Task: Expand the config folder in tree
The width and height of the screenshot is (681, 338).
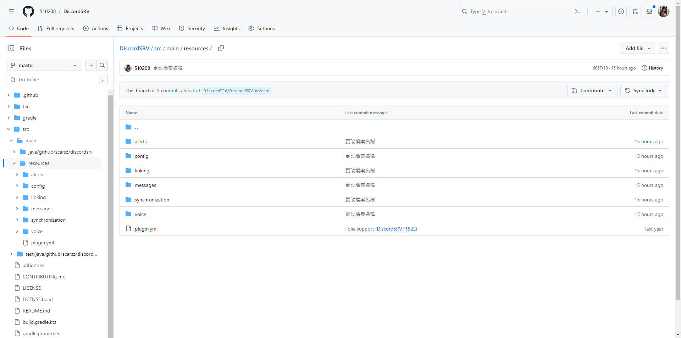Action: point(17,186)
